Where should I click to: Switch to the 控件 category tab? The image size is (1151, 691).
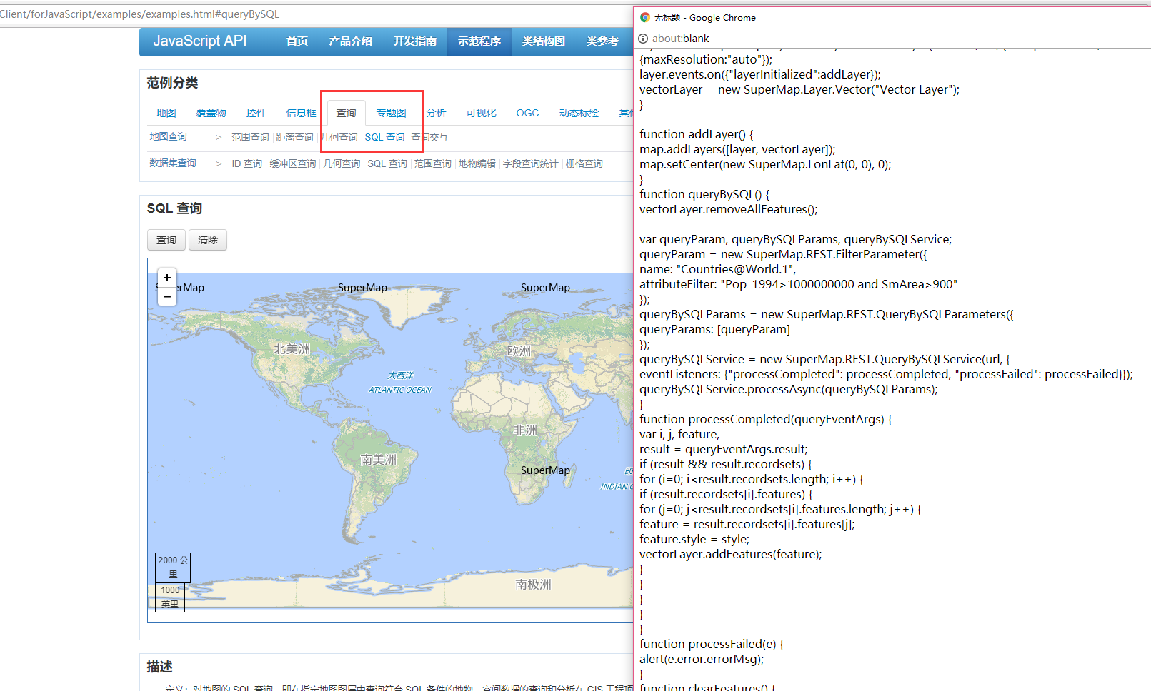coord(256,113)
